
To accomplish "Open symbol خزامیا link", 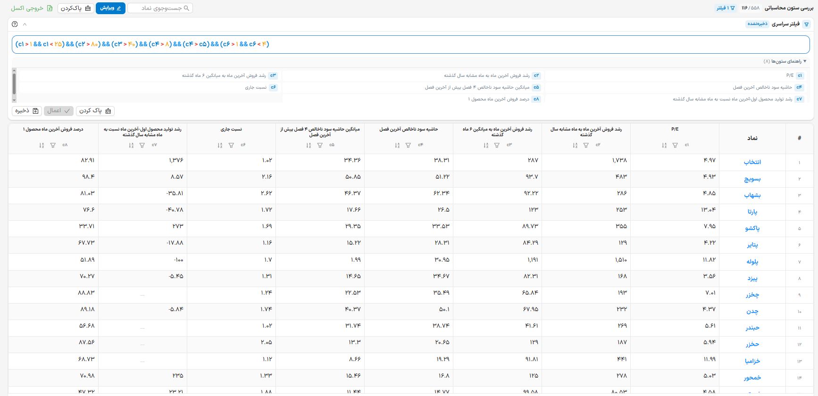I will [x=752, y=361].
